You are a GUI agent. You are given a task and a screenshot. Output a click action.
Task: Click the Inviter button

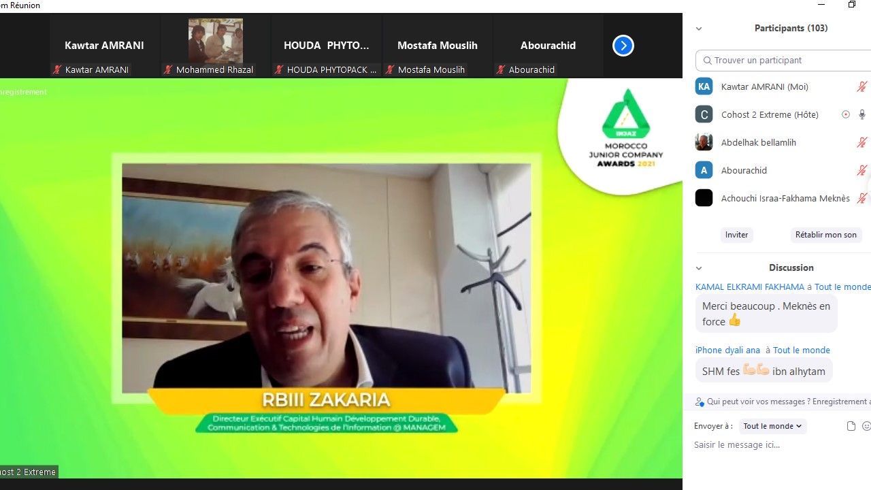736,235
